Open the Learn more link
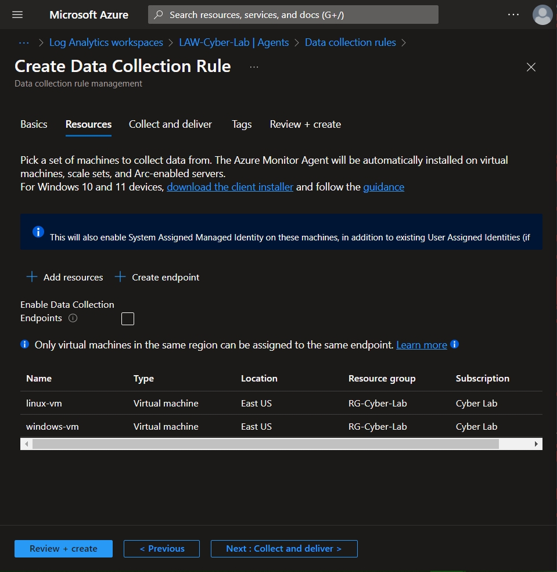This screenshot has height=572, width=557. pyautogui.click(x=421, y=345)
